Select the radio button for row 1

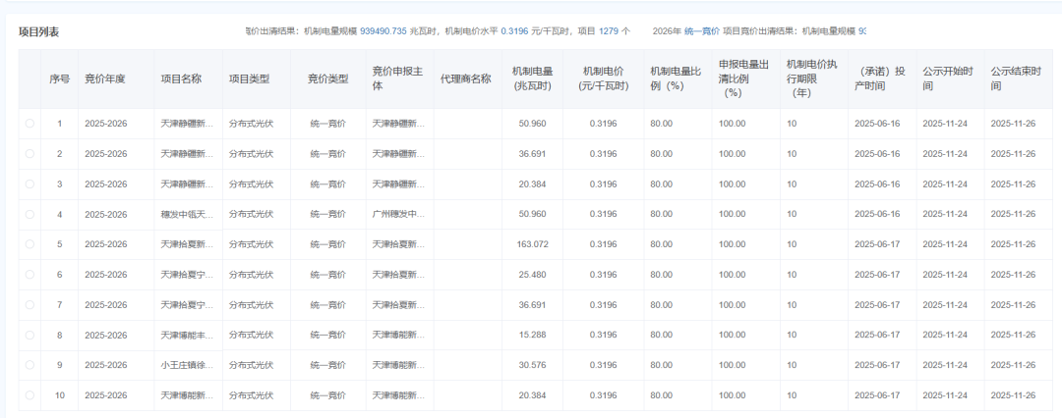tap(29, 124)
